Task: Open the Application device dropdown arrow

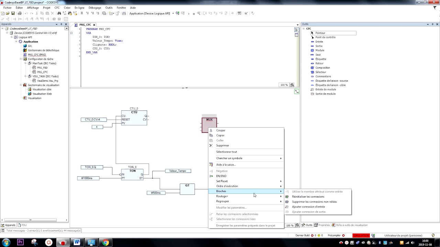Action: [x=173, y=13]
